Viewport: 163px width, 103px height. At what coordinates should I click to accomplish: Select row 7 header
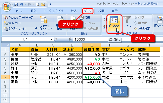tap(6, 77)
